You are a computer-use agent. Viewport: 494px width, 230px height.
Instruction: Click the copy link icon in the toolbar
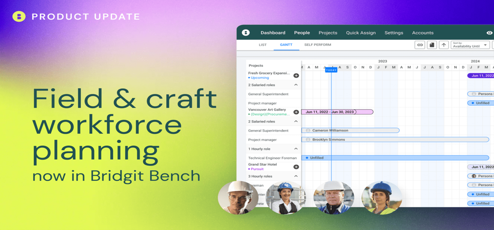coord(420,45)
